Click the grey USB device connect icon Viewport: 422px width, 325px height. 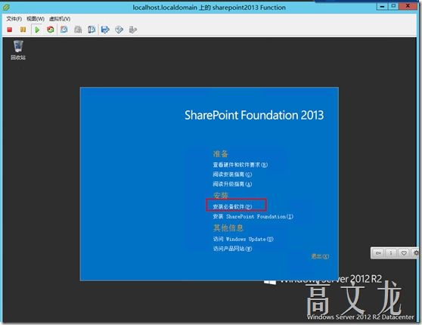(x=133, y=29)
